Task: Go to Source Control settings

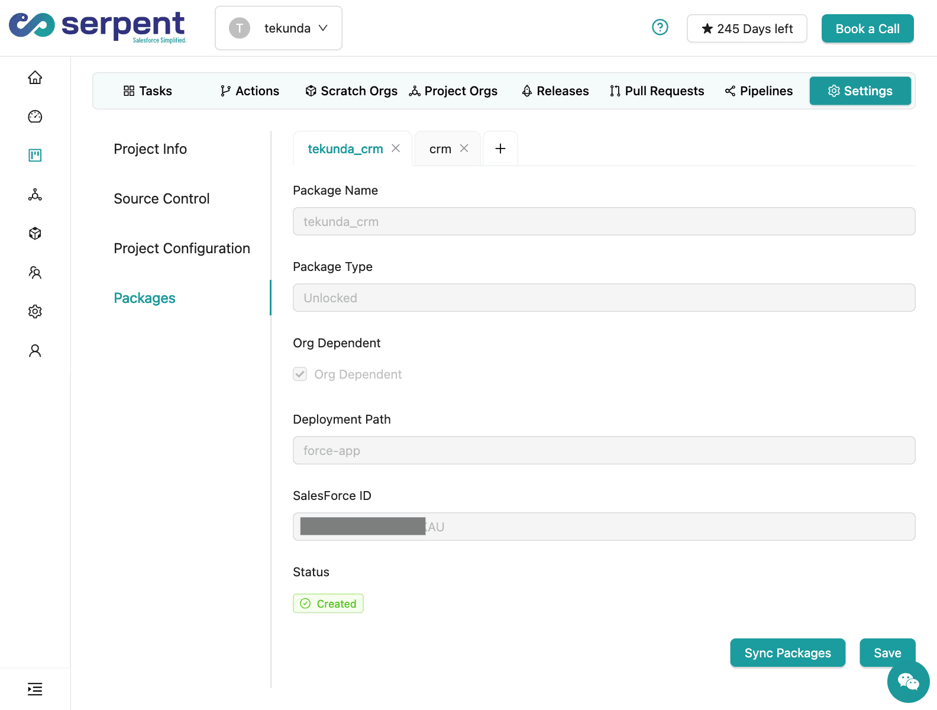Action: [x=161, y=199]
